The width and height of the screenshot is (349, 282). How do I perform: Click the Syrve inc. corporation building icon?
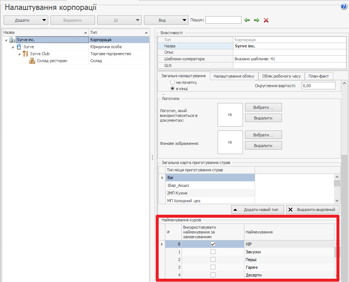(x=12, y=40)
